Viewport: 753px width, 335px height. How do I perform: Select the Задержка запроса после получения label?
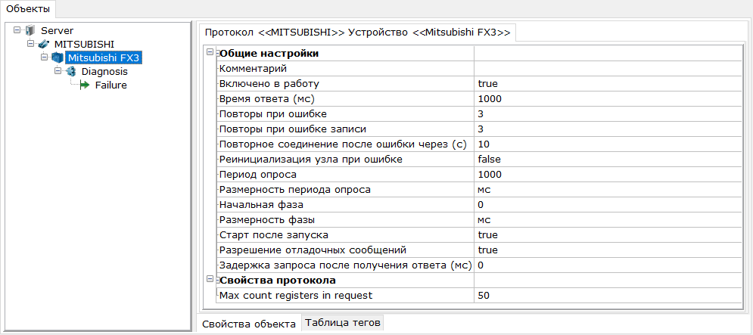pos(345,265)
